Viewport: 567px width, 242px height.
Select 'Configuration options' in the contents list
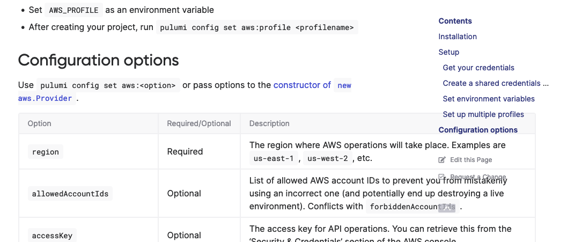pyautogui.click(x=478, y=130)
